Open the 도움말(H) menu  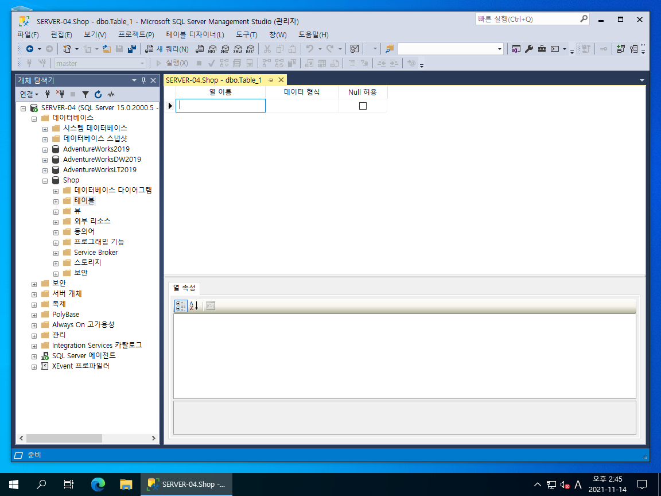tap(313, 34)
